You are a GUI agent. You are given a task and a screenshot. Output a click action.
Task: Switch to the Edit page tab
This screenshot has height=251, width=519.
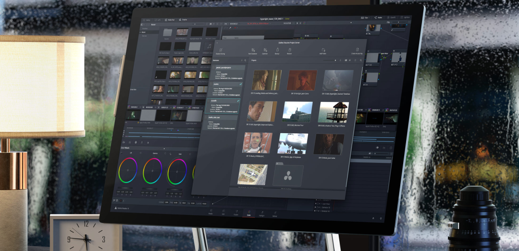[x=223, y=212]
